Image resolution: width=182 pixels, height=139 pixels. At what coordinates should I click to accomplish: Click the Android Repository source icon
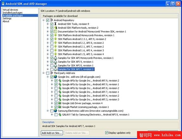(51, 20)
